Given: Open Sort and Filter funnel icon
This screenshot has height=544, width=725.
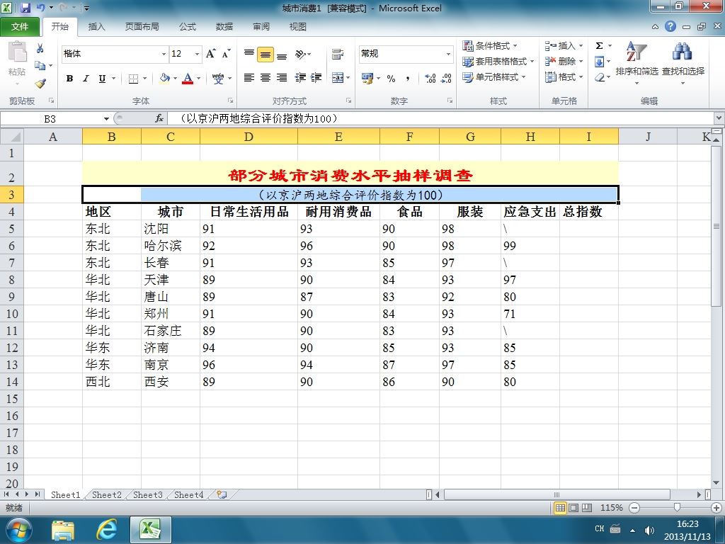Looking at the screenshot, I should (636, 52).
